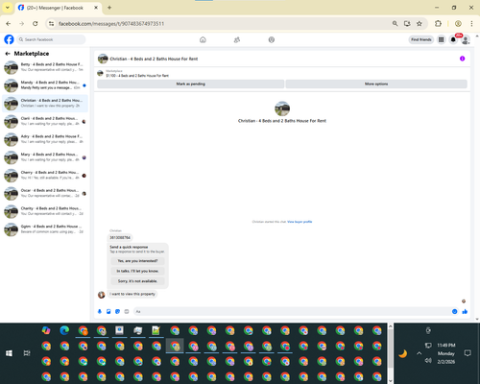Open the notifications bell icon
The width and height of the screenshot is (480, 384).
point(453,39)
